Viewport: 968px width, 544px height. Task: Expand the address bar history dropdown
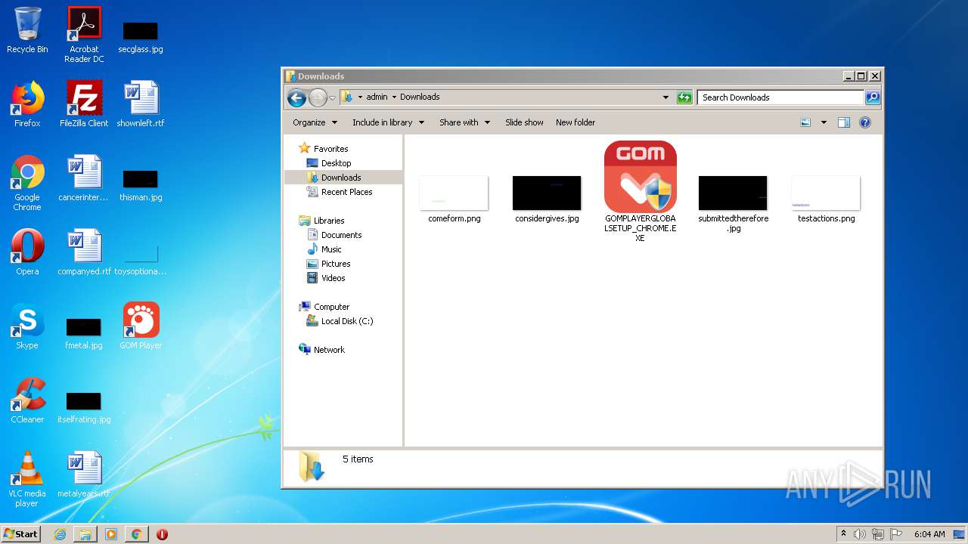coord(665,97)
